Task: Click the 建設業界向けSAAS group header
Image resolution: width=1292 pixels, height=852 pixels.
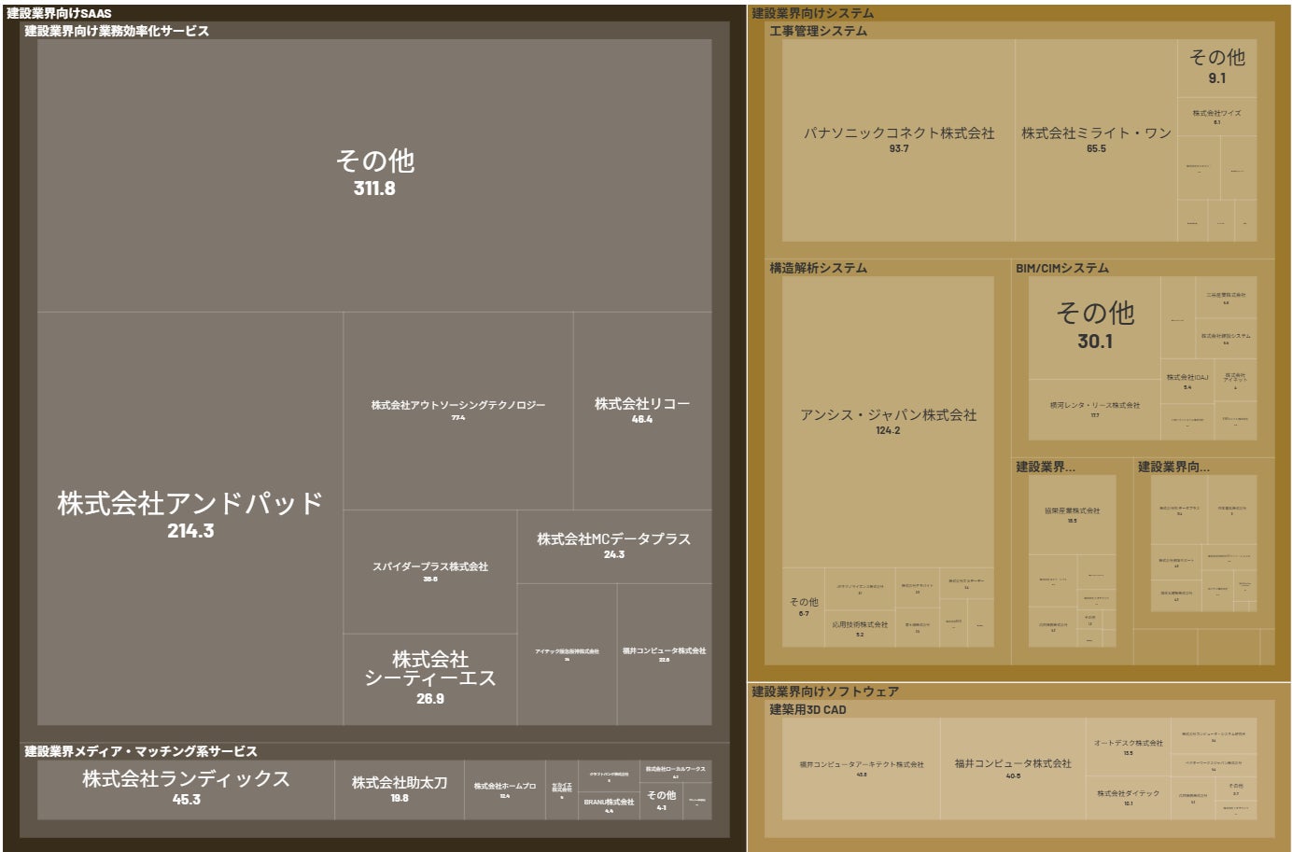Action: click(59, 13)
